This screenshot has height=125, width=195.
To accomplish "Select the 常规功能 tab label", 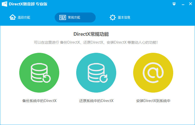I will 74,17.
